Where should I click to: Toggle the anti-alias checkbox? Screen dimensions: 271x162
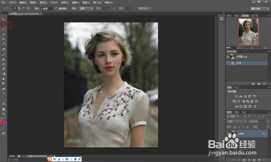(x=56, y=8)
